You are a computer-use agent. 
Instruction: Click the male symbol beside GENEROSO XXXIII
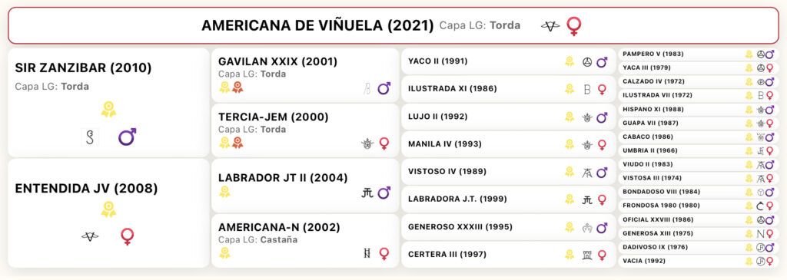[x=602, y=227]
